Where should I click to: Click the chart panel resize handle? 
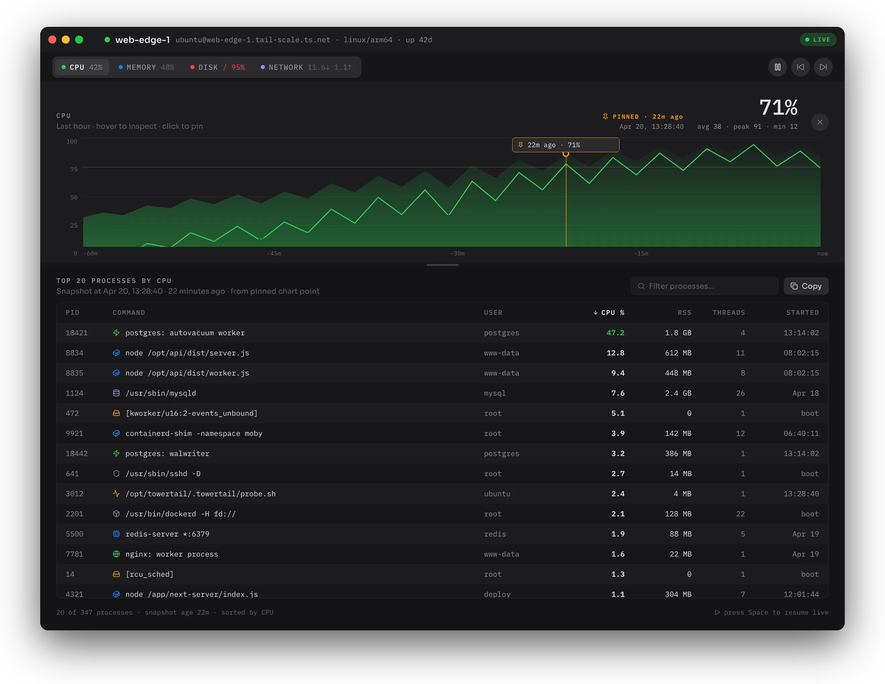click(442, 265)
